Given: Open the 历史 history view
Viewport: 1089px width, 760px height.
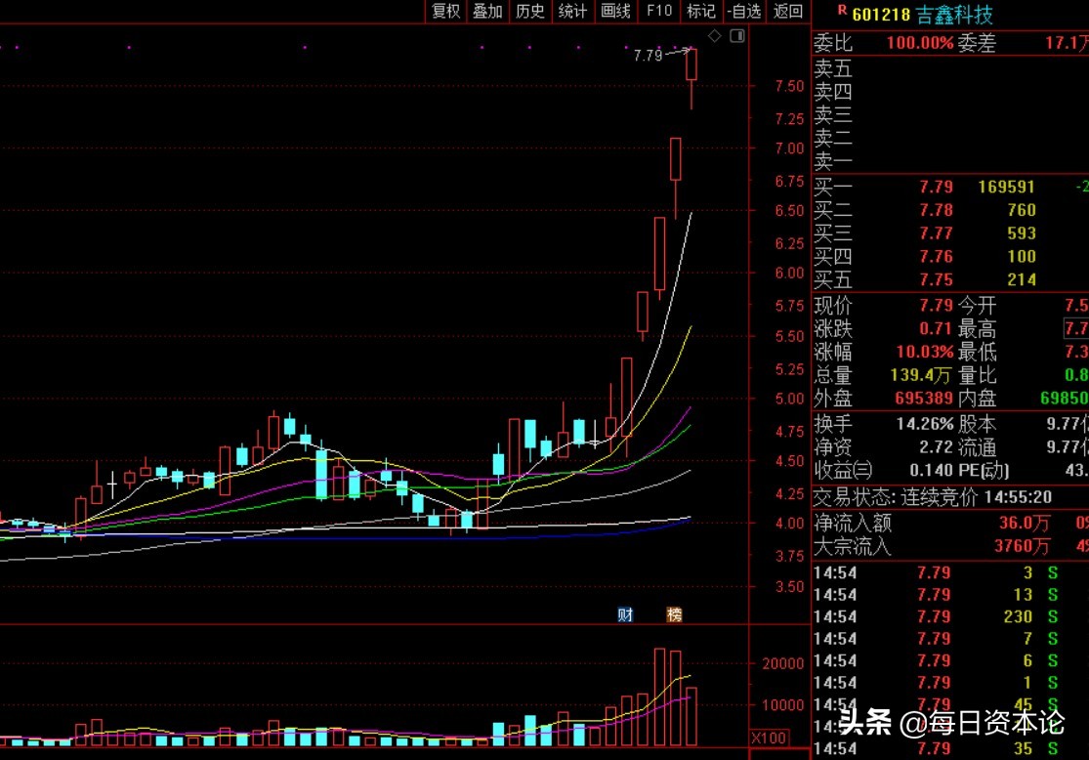Looking at the screenshot, I should pos(530,11).
